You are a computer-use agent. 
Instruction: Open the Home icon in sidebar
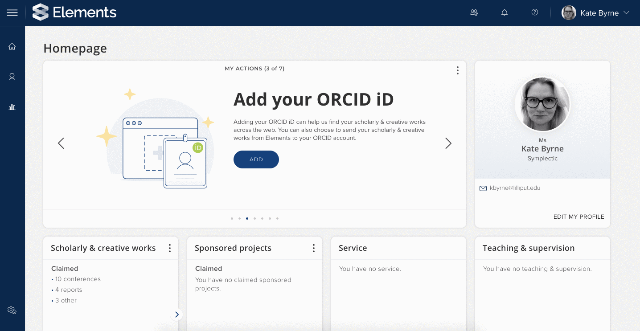coord(12,46)
